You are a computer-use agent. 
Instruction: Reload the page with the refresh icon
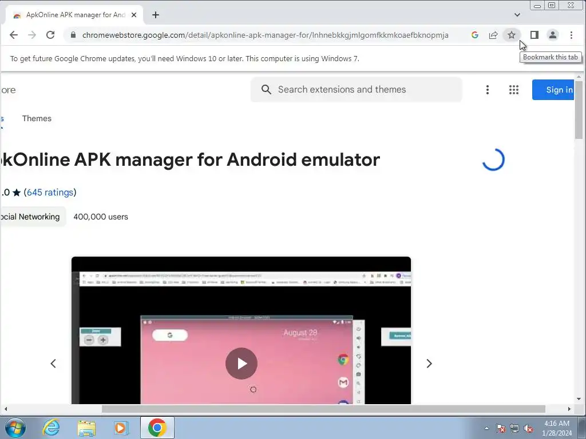click(50, 35)
